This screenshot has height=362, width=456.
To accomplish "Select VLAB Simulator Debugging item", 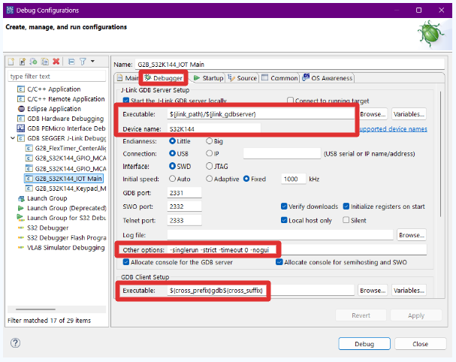I will point(65,248).
